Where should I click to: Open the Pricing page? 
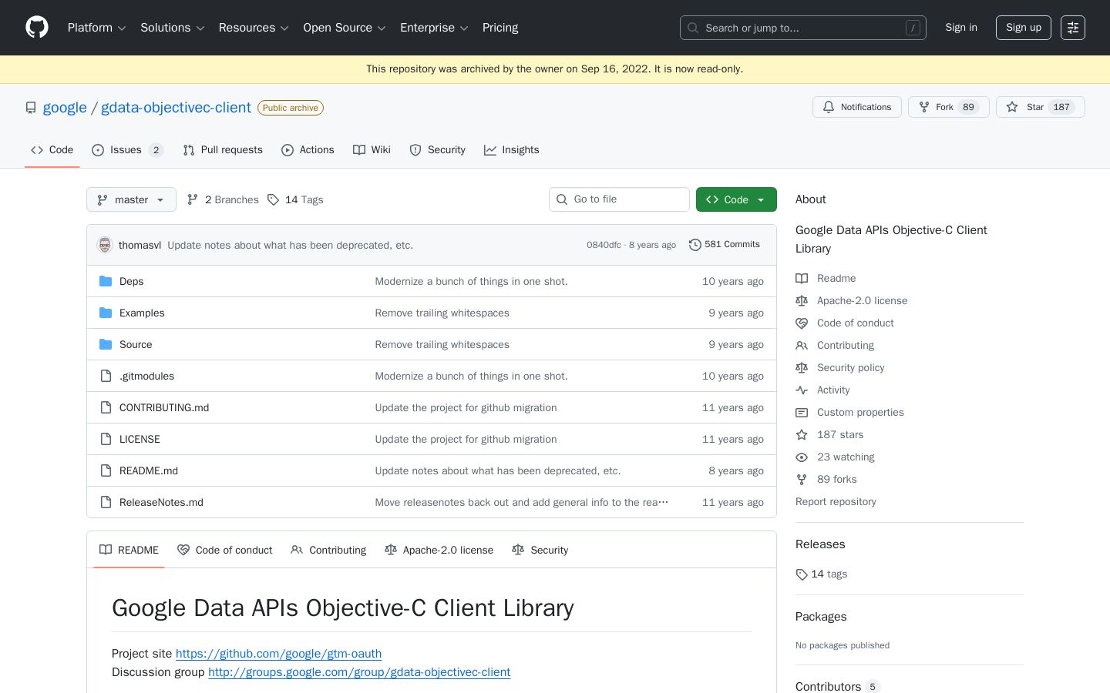click(x=500, y=28)
